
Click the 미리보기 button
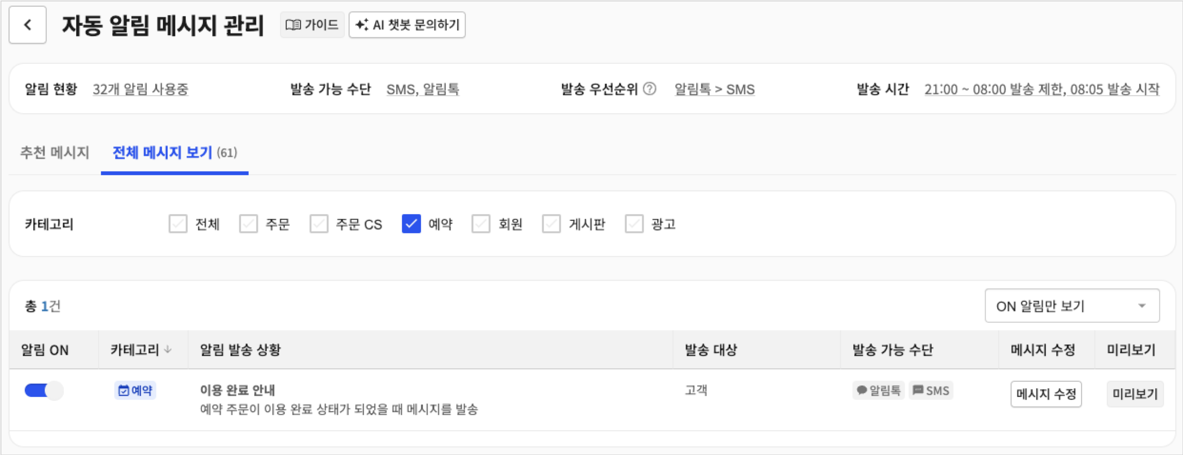pyautogui.click(x=1135, y=394)
